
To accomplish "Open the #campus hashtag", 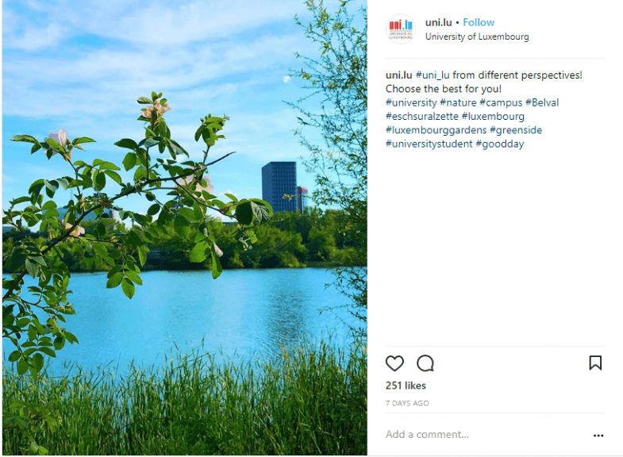I will click(x=501, y=102).
